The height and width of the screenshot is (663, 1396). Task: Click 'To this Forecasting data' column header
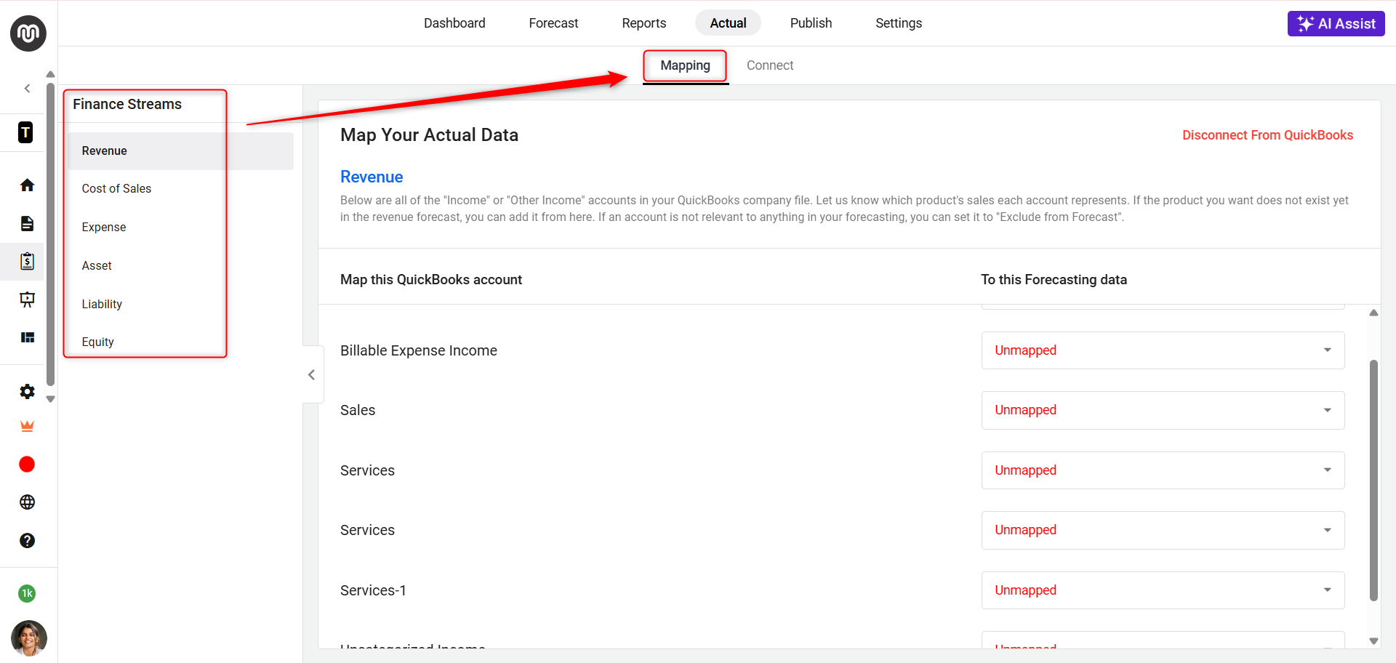(x=1054, y=280)
